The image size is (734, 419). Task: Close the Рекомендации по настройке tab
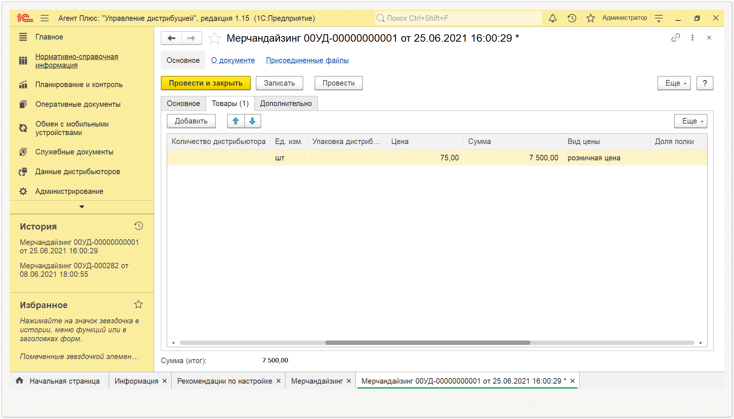[x=278, y=381]
